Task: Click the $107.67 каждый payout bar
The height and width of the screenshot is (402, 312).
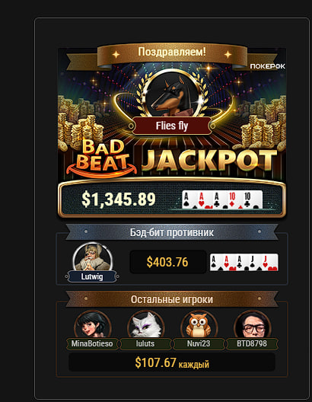Action: click(x=172, y=362)
